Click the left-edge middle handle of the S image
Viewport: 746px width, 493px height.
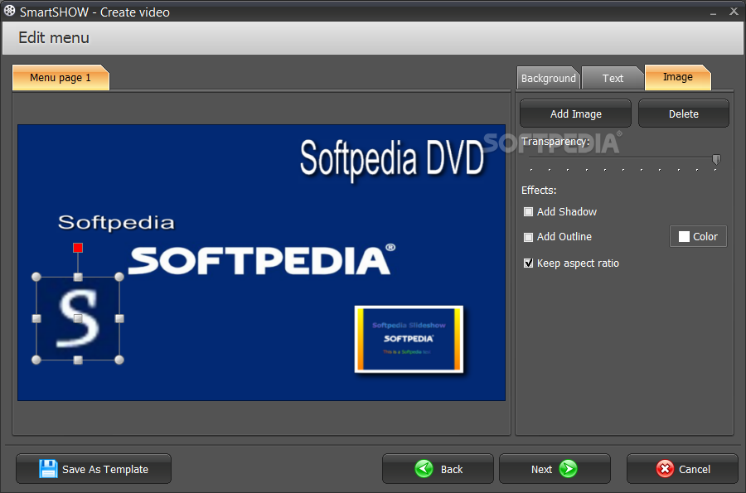pos(36,318)
